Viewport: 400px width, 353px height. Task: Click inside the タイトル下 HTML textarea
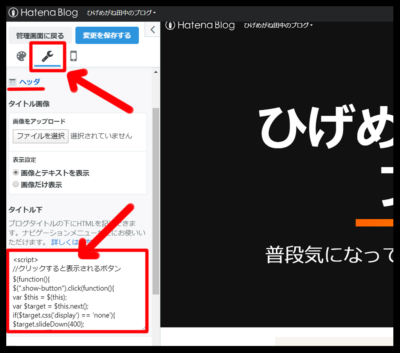77,291
